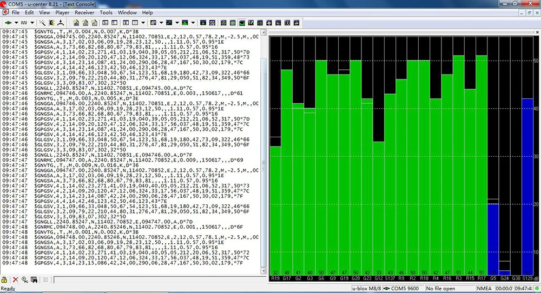
Task: Open the Help menu
Action: (x=147, y=12)
